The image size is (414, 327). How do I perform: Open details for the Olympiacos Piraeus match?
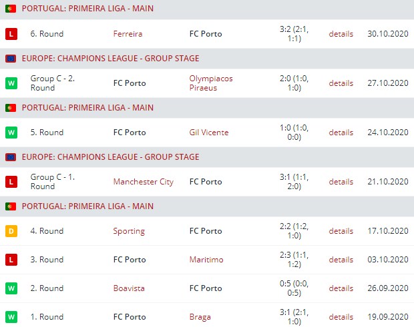click(341, 83)
